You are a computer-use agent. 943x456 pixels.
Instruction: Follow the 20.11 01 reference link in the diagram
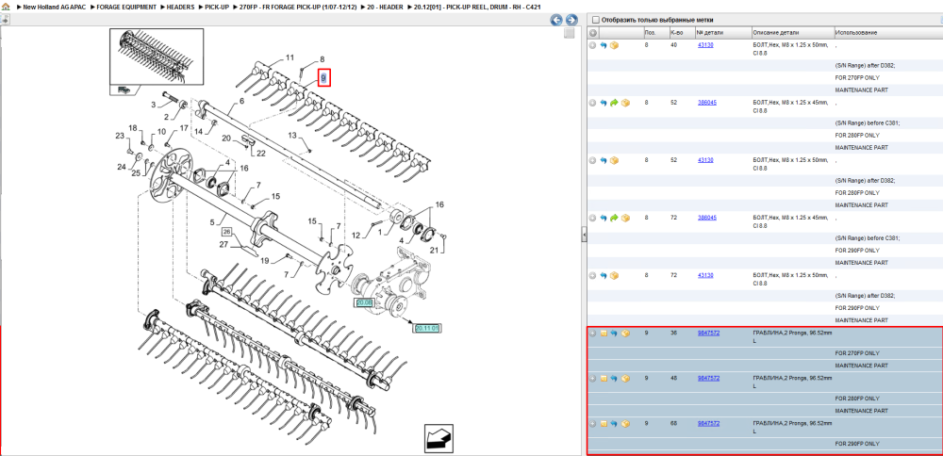click(427, 328)
